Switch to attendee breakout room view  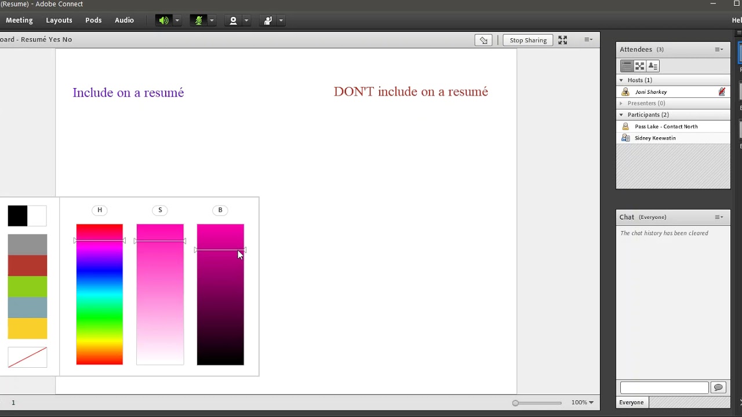coord(639,66)
